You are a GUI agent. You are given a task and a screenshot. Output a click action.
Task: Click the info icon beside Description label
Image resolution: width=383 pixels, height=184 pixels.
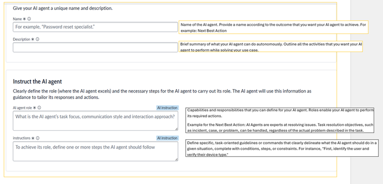pyautogui.click(x=37, y=39)
